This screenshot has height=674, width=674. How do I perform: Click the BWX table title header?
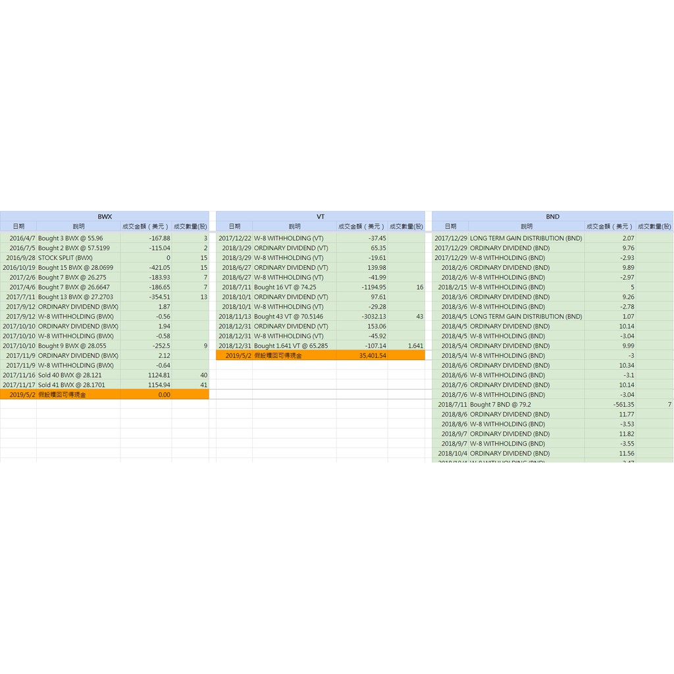click(x=104, y=217)
